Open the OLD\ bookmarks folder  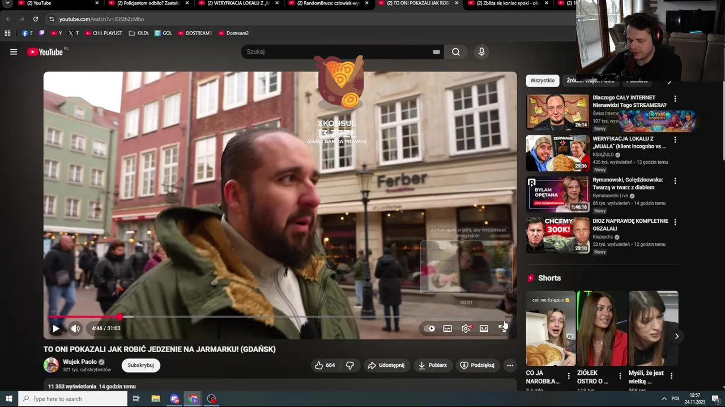(139, 33)
